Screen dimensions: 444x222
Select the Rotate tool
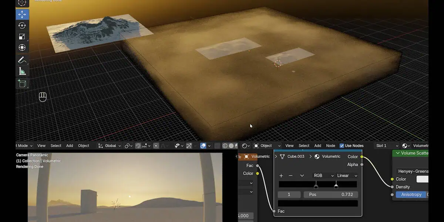click(22, 26)
